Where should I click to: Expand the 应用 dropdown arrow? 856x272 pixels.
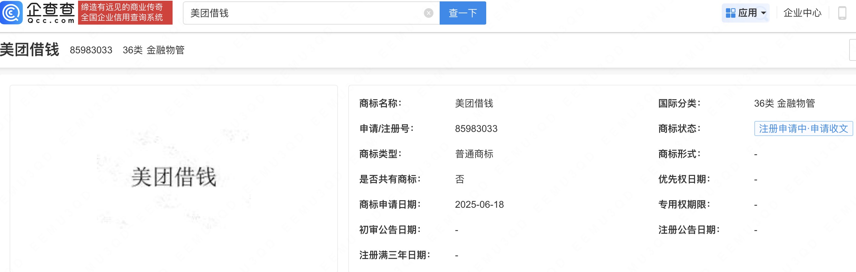(x=763, y=13)
